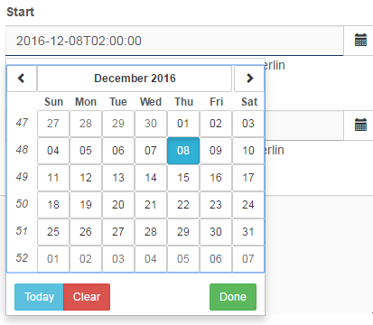This screenshot has height=325, width=373.
Task: Advance to next month with right chevron
Action: click(x=249, y=79)
